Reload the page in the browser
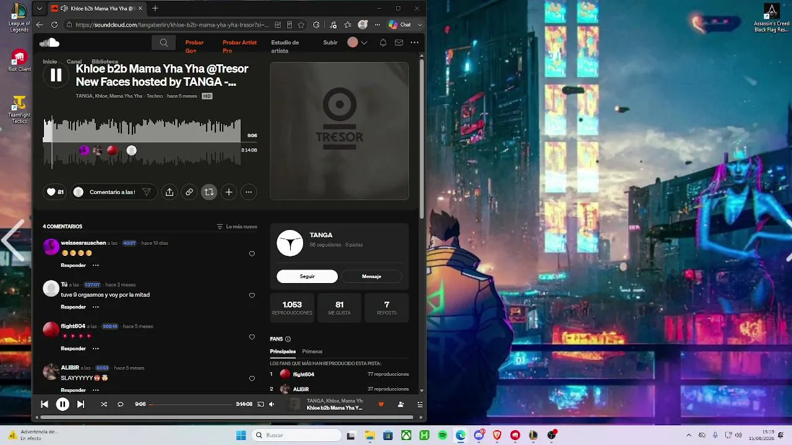 [x=54, y=25]
